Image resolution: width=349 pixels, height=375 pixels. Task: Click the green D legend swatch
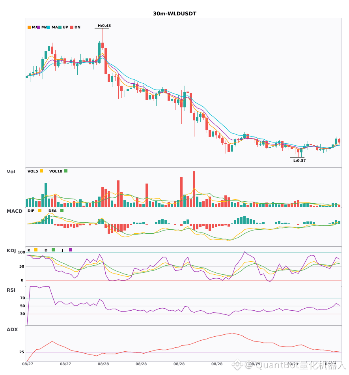53,250
